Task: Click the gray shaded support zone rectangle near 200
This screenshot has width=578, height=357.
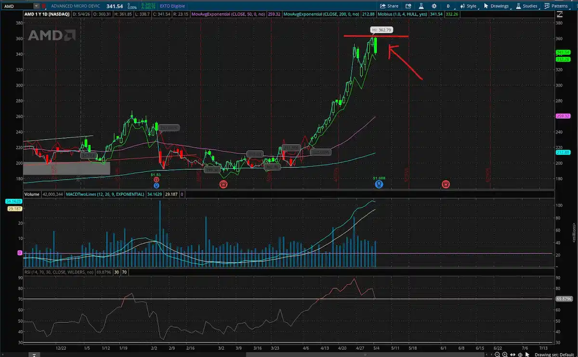Action: 66,168
